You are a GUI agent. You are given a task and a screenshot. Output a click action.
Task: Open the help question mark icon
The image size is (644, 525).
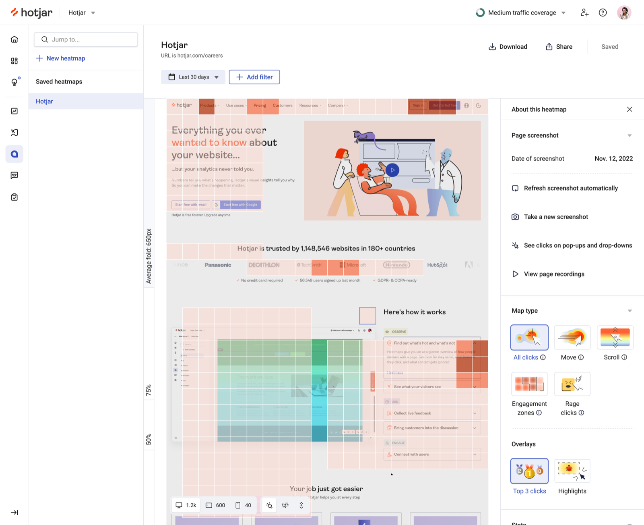603,12
